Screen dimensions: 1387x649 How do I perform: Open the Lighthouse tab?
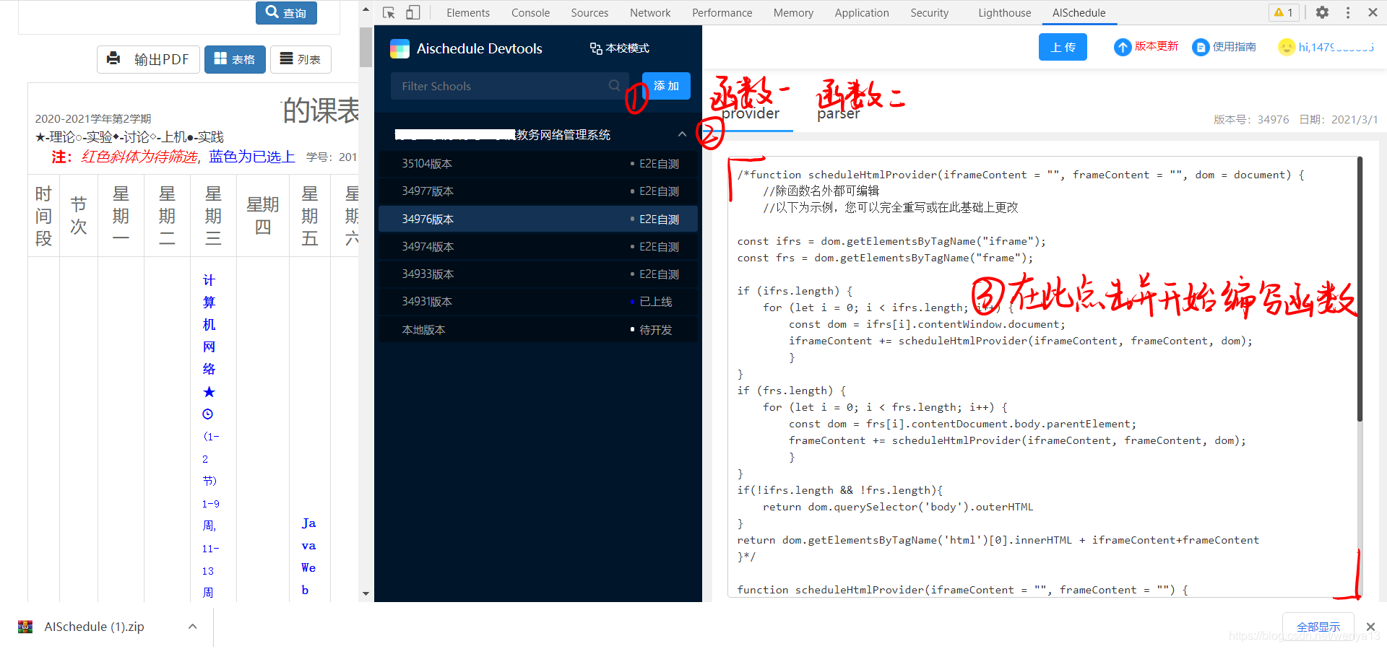click(x=1004, y=12)
